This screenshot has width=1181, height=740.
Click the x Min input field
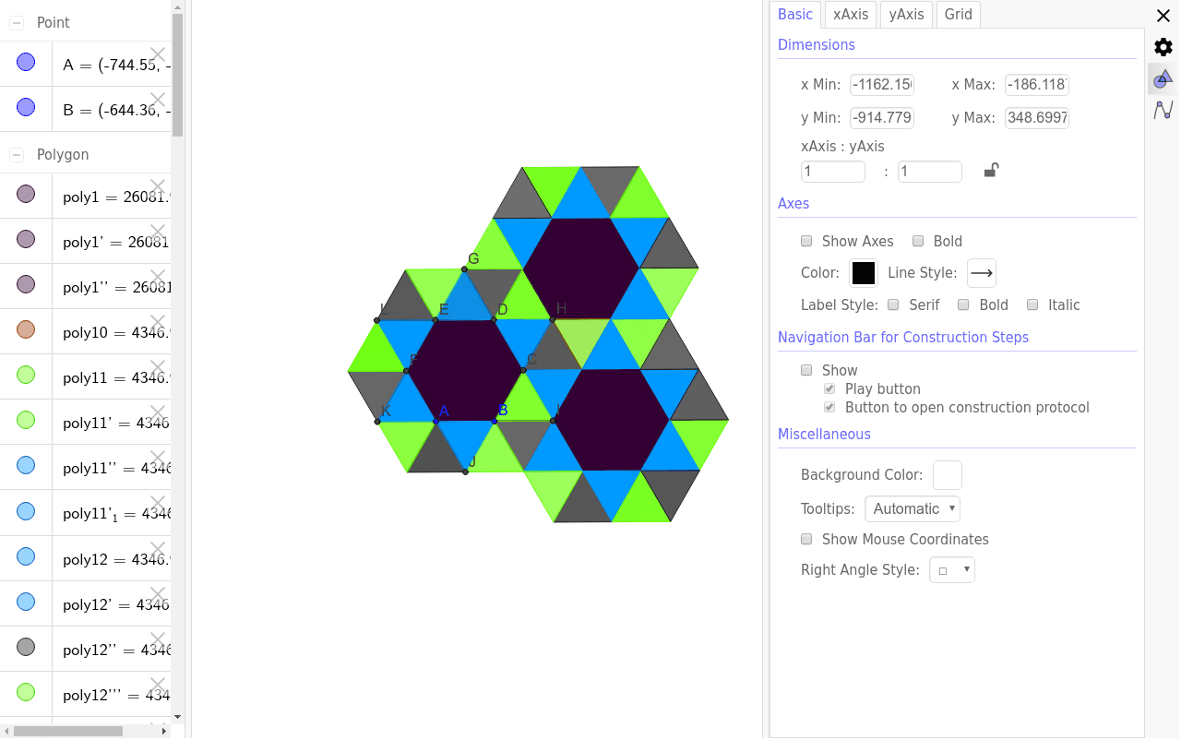coord(882,85)
